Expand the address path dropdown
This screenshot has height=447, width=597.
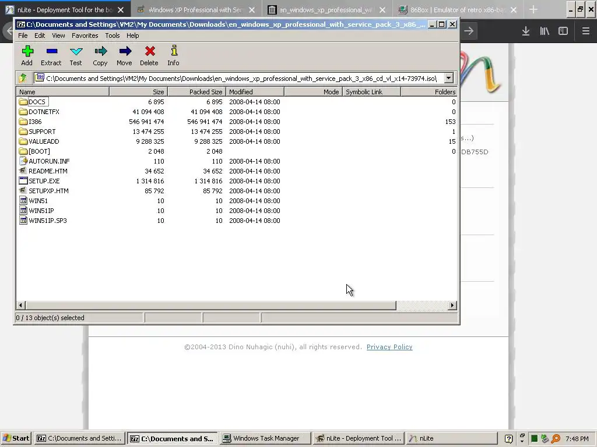(449, 79)
